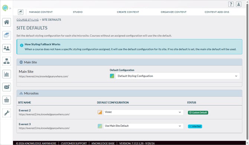Open the user profile icon
The height and width of the screenshot is (145, 249).
[x=239, y=4]
